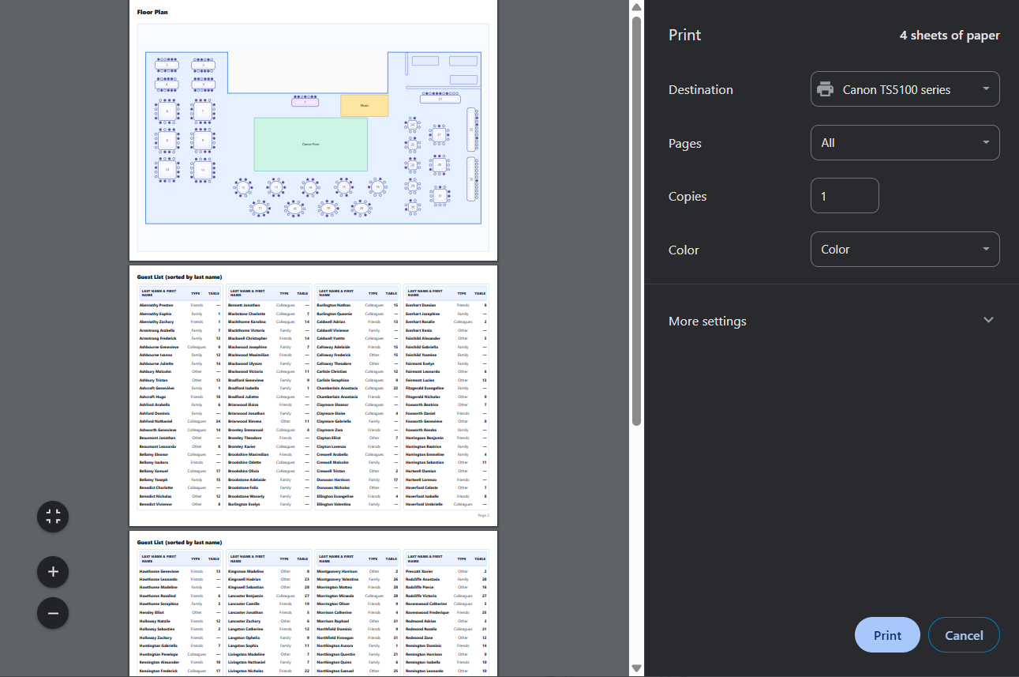This screenshot has width=1019, height=677.
Task: Click the fit to page icon
Action: tap(53, 517)
